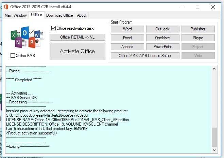Click the 'KMS-Server OK.' log line
224x158 pixels.
pyautogui.click(x=22, y=98)
